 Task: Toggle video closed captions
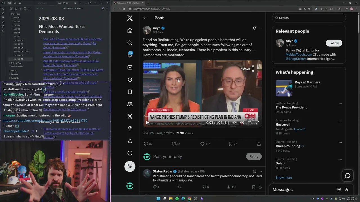pos(227,123)
